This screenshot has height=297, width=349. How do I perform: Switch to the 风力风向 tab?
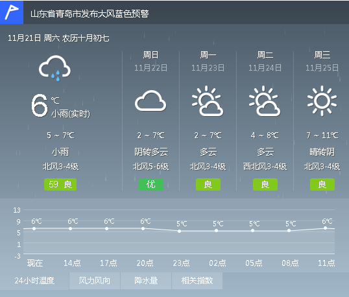(x=95, y=281)
